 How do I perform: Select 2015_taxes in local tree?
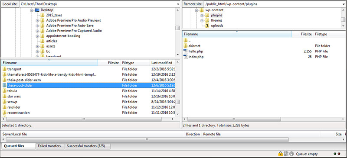coord(54,16)
